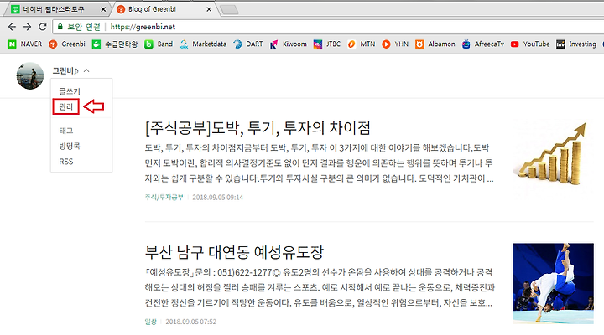Close the Blog of Greenbi tab
This screenshot has height=335, width=604.
209,9
